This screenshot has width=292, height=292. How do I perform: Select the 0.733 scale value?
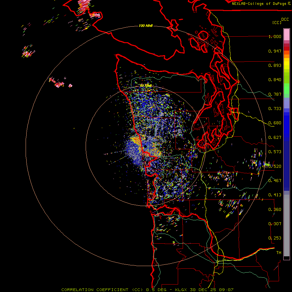click(x=275, y=109)
